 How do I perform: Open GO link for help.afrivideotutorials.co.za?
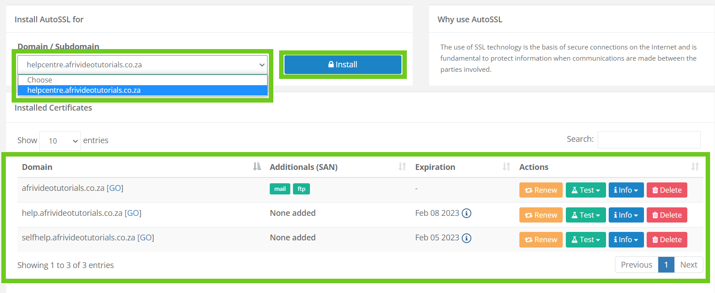coord(133,213)
